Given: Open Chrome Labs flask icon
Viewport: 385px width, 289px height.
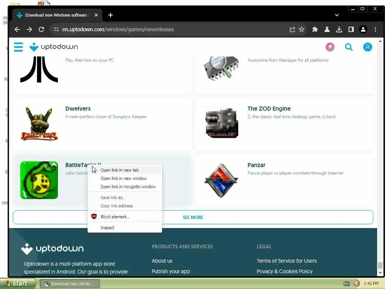Looking at the screenshot, I should (327, 29).
